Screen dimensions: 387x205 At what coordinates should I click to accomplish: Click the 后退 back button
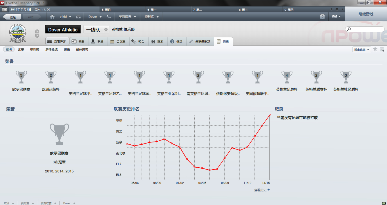(x=12, y=17)
